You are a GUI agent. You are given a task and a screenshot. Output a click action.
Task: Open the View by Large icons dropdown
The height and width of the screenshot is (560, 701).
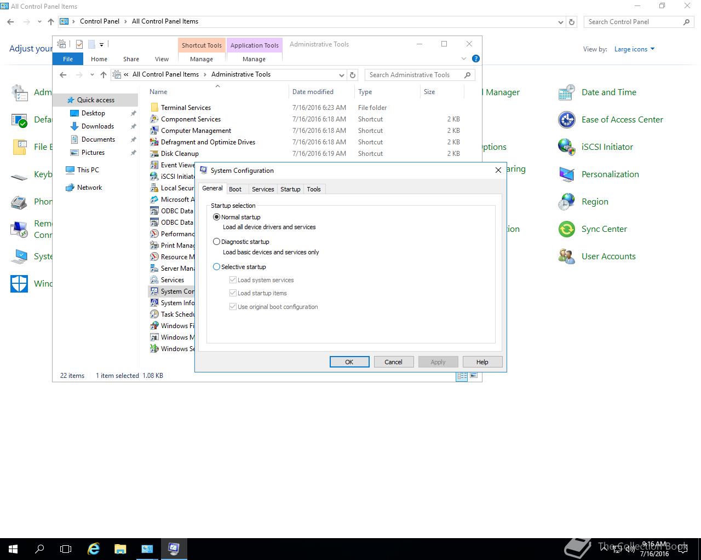(633, 49)
